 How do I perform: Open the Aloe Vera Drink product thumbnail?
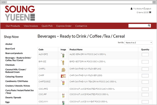[63, 56]
